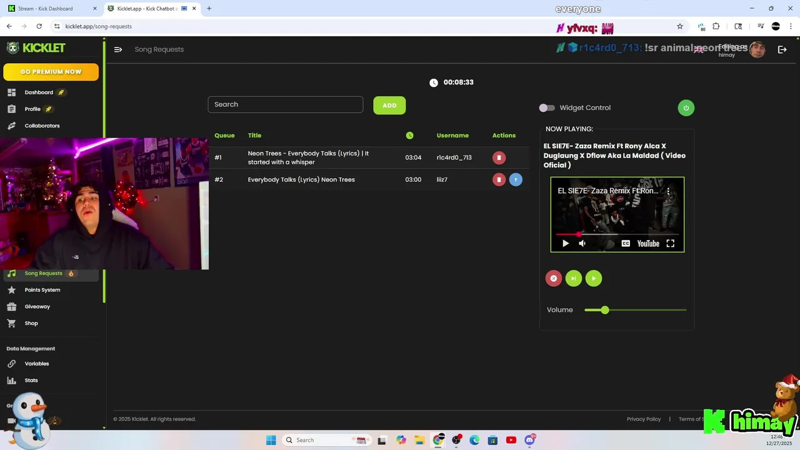This screenshot has height=450, width=800.
Task: Open Discord from the taskbar
Action: [x=530, y=440]
